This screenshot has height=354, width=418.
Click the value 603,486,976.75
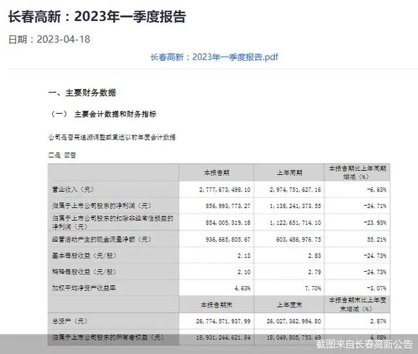click(298, 240)
